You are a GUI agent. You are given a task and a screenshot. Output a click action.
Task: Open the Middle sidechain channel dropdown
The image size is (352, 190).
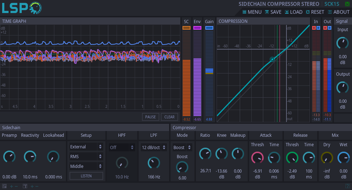[86, 166]
